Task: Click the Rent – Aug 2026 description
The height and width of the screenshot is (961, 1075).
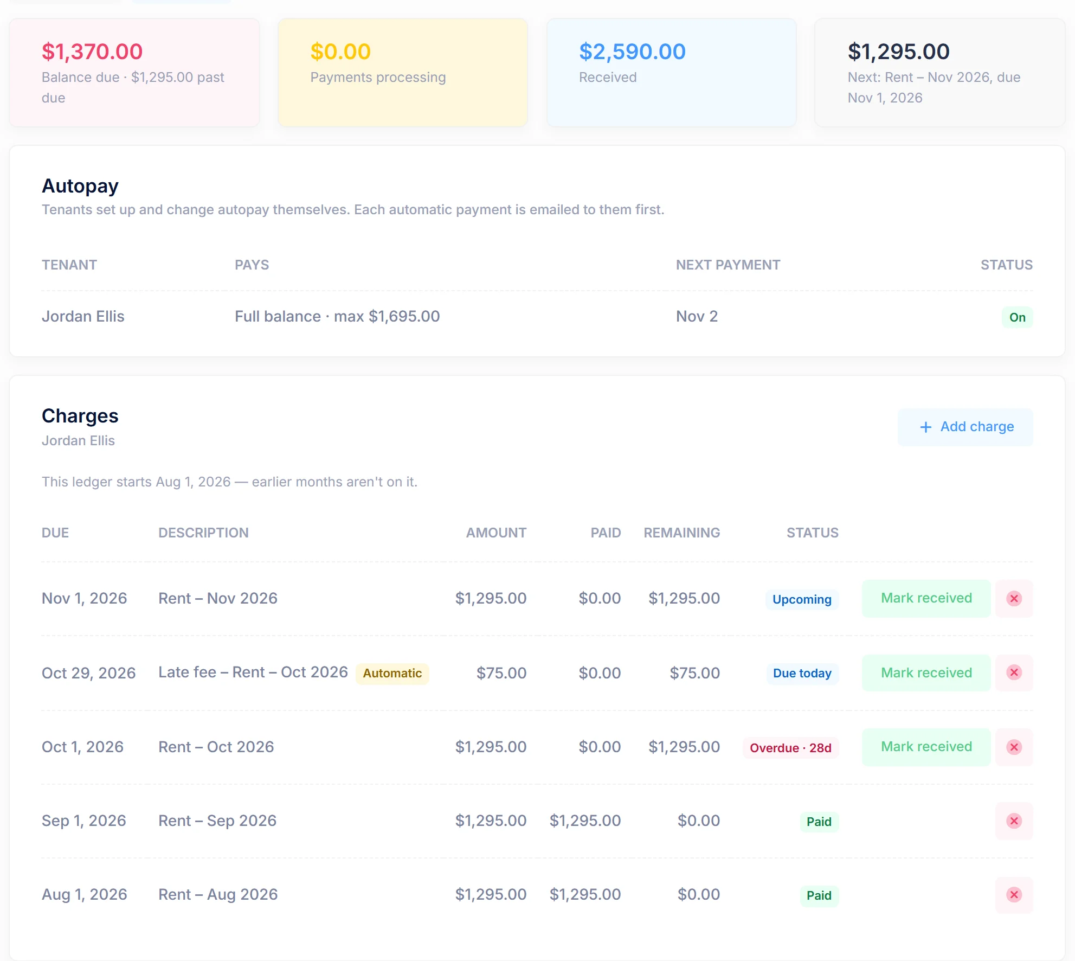Action: click(x=218, y=894)
